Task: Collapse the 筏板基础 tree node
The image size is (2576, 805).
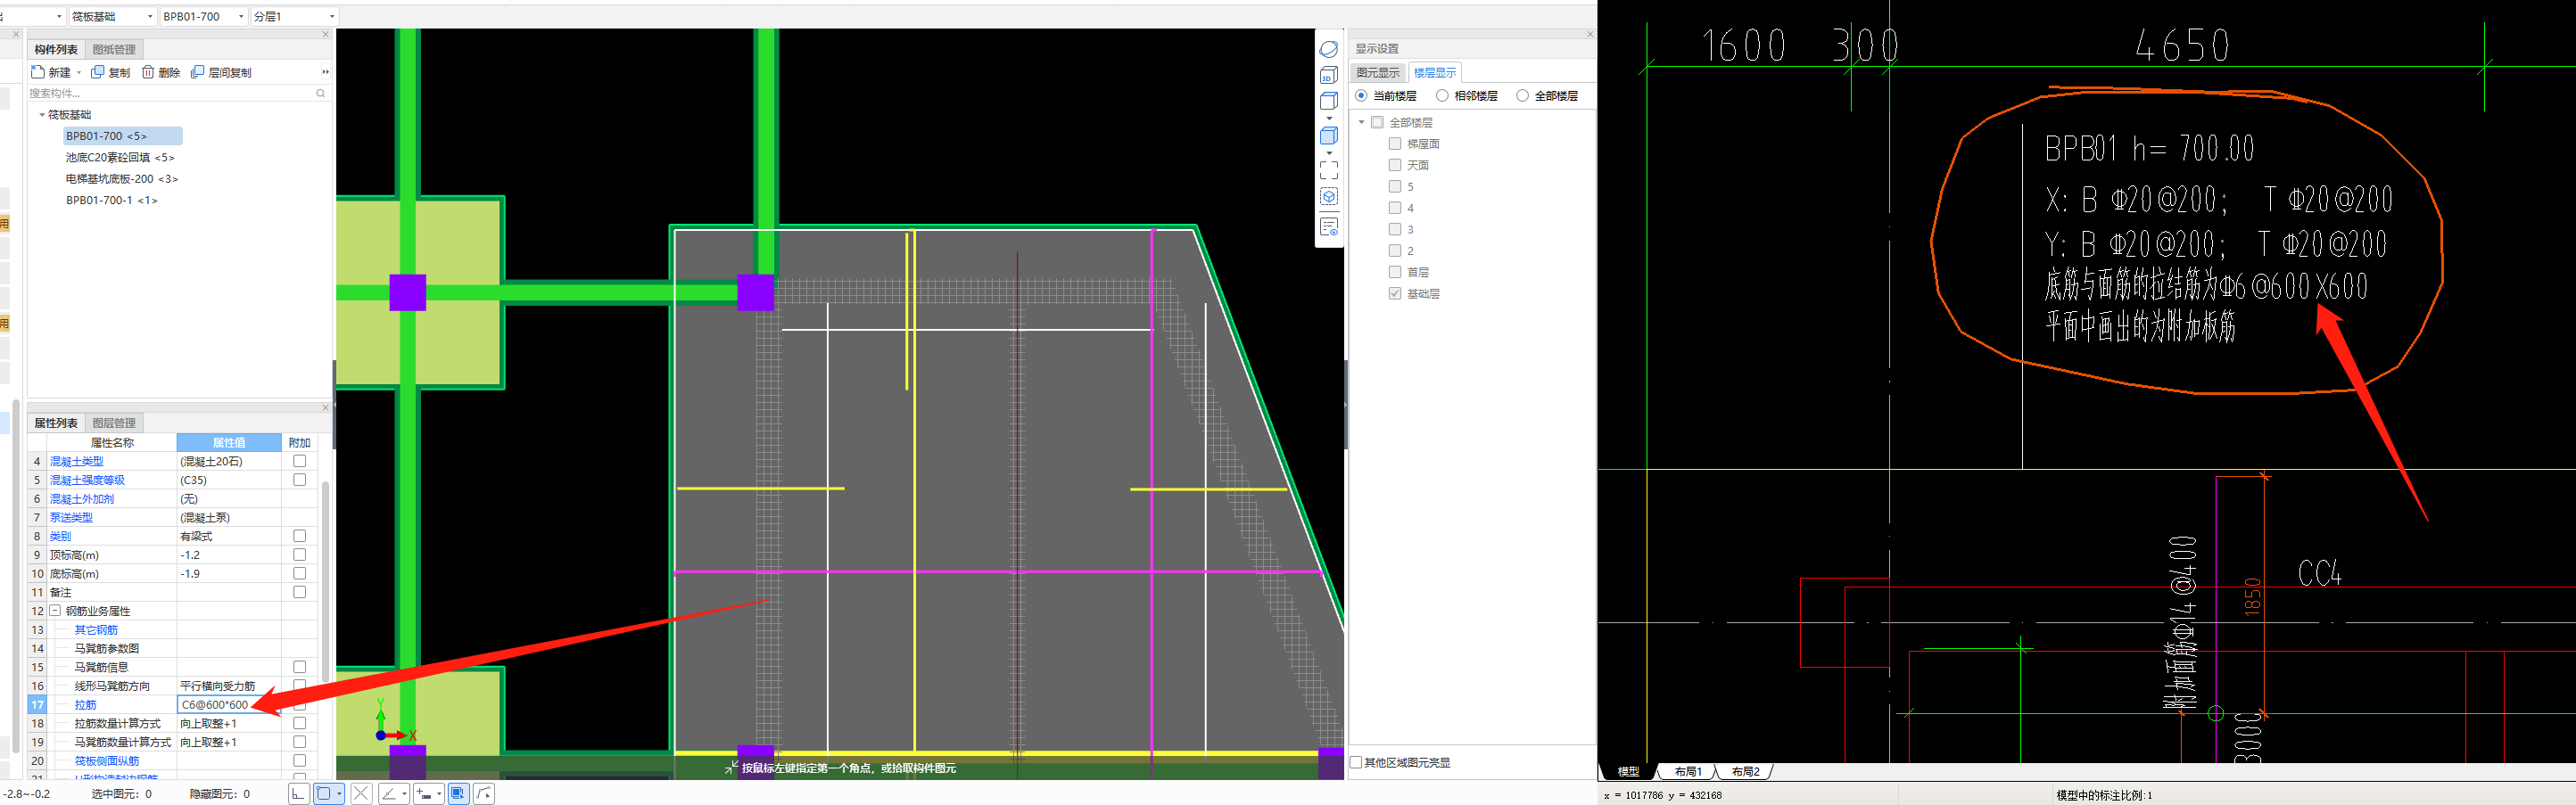Action: pyautogui.click(x=41, y=115)
